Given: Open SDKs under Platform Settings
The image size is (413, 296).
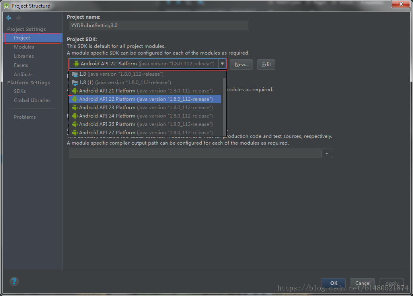Looking at the screenshot, I should click(20, 91).
